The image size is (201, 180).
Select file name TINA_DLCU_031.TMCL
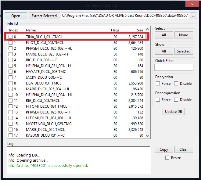(44, 37)
